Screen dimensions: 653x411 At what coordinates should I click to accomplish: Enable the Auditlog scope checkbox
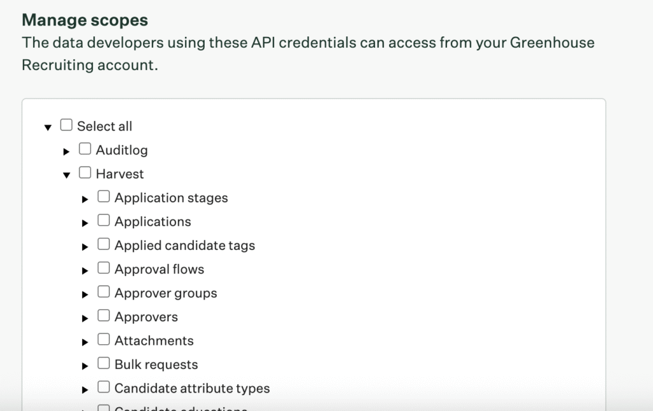[x=85, y=149]
